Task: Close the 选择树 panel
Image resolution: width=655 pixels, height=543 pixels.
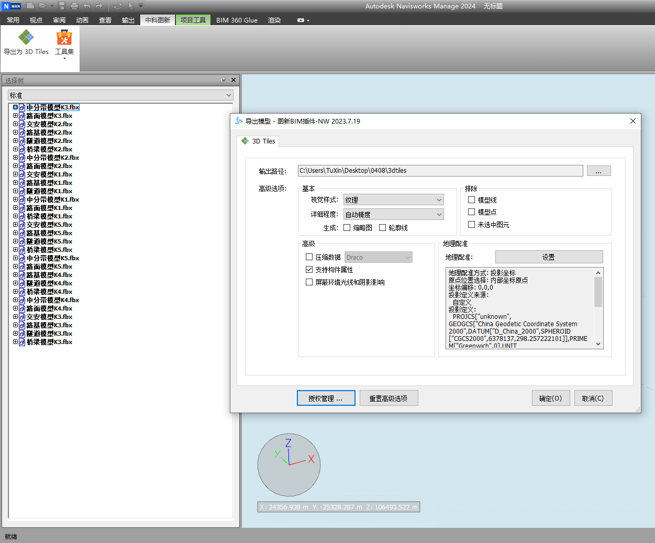Action: point(234,80)
